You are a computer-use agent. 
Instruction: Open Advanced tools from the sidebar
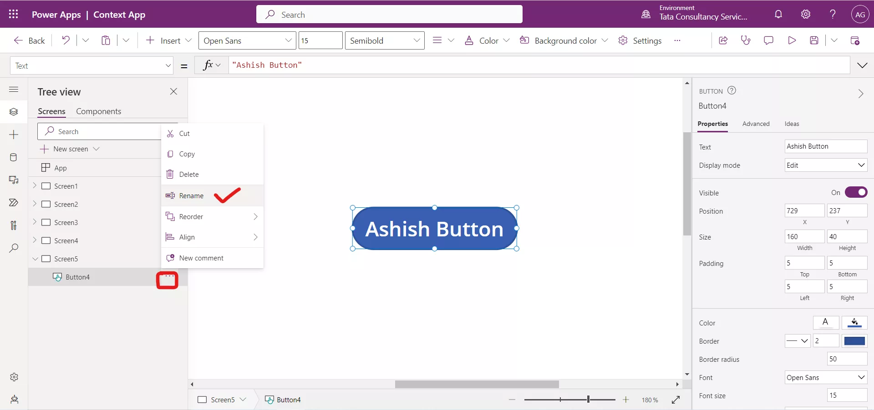click(x=14, y=226)
